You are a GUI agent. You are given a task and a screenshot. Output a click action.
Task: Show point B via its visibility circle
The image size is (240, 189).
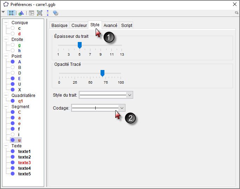[x=13, y=67]
